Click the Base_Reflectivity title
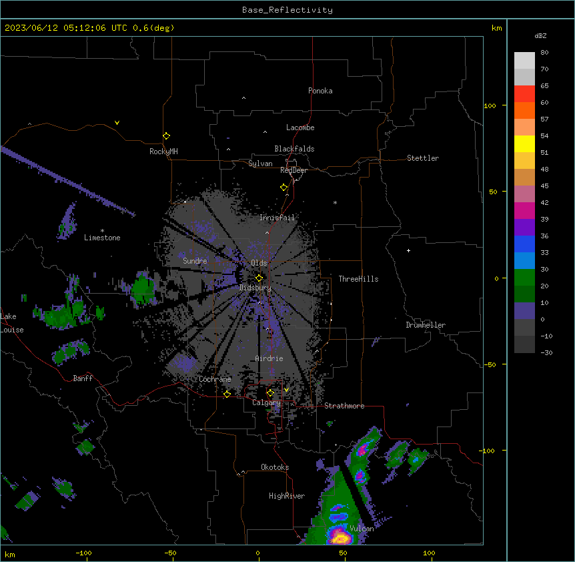The width and height of the screenshot is (575, 562). tap(287, 10)
